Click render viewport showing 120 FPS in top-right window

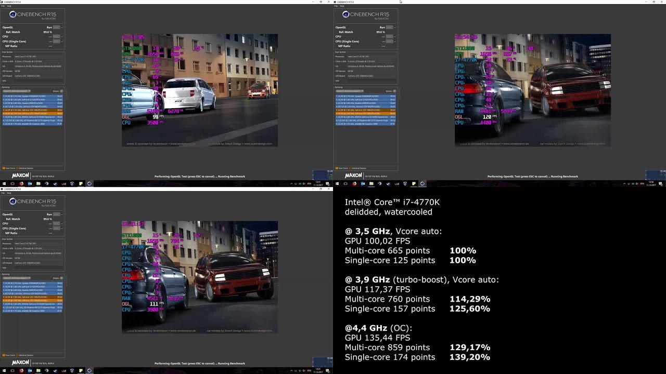(x=533, y=90)
